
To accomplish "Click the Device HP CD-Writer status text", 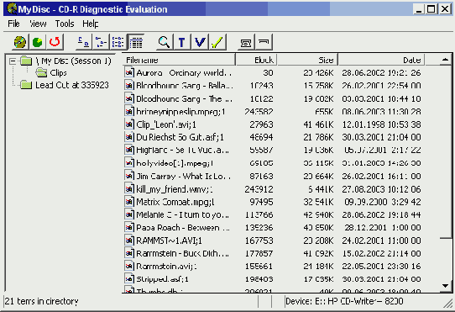I will (x=344, y=301).
